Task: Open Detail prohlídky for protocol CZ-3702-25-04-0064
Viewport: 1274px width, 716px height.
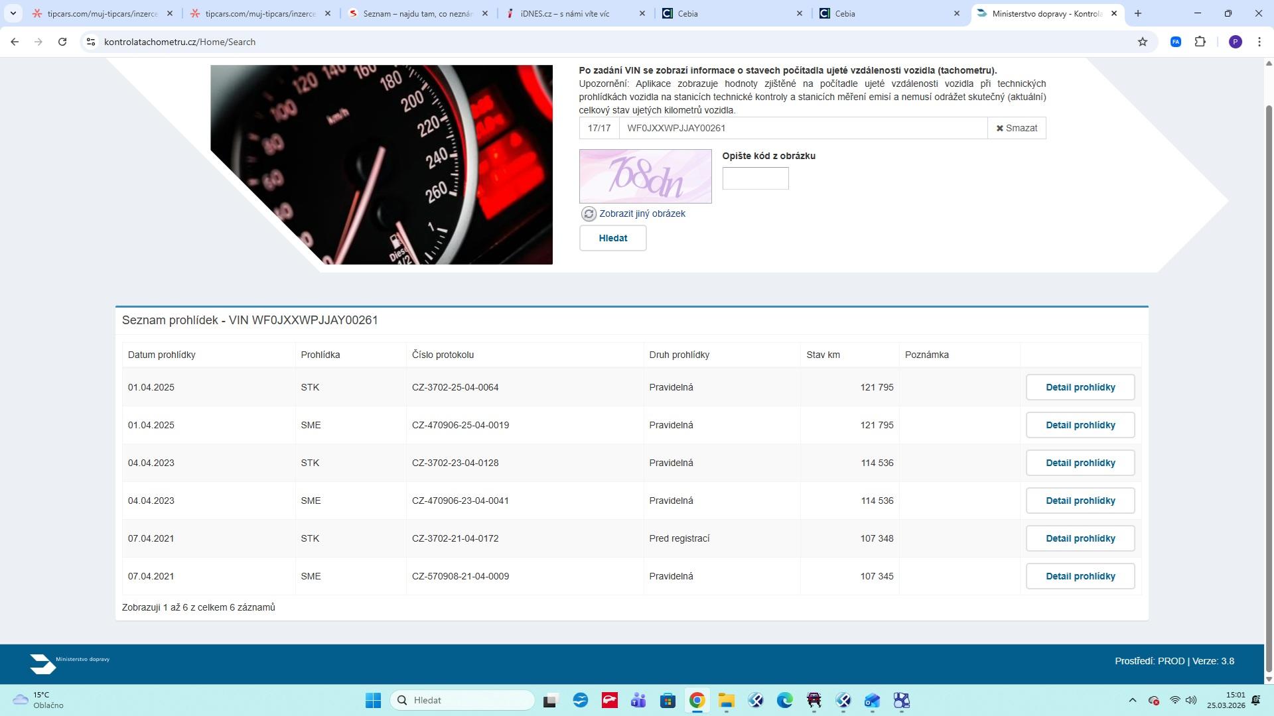Action: pos(1080,387)
